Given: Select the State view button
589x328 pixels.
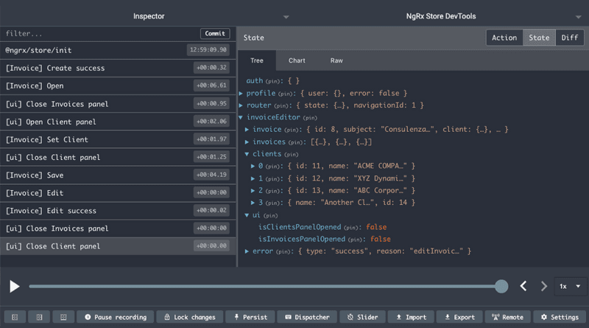Looking at the screenshot, I should click(539, 38).
